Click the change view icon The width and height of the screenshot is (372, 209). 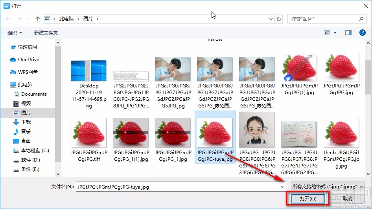click(x=327, y=33)
